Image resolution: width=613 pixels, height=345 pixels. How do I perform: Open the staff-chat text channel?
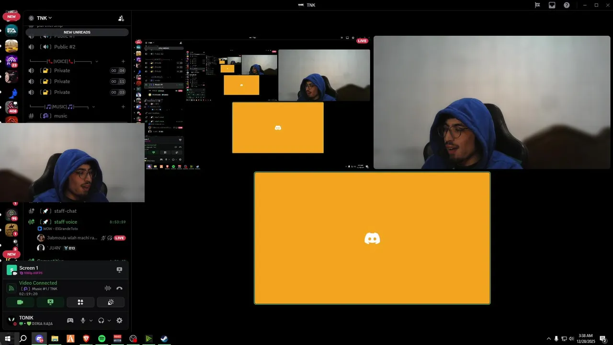pos(77,211)
